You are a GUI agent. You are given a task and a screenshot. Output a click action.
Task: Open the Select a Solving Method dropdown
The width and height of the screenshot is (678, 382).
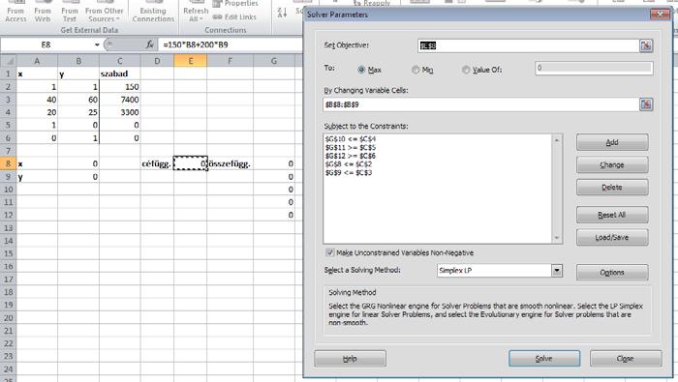click(557, 271)
